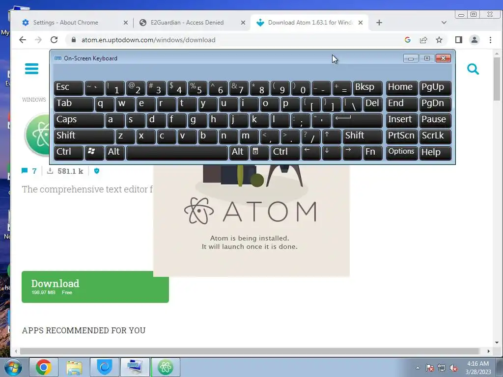Image resolution: width=503 pixels, height=377 pixels.
Task: Click the Enter key on keyboard
Action: point(358,121)
